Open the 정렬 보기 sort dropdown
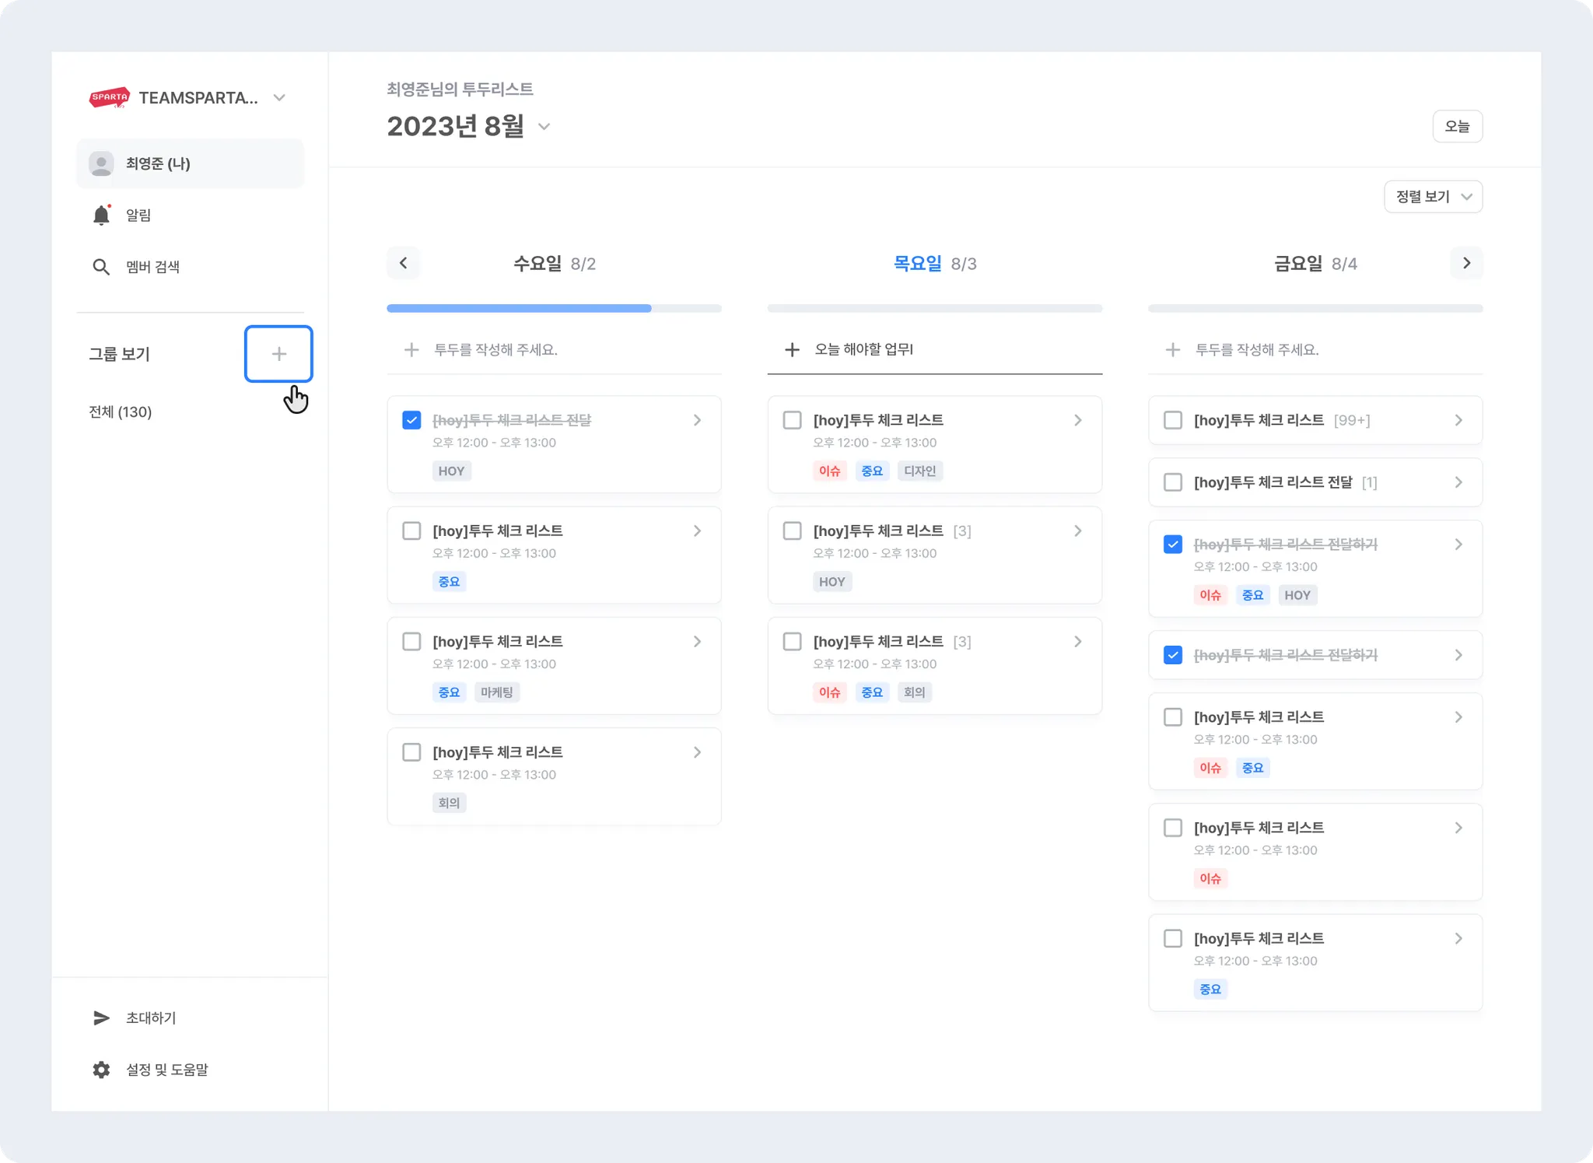 point(1433,197)
